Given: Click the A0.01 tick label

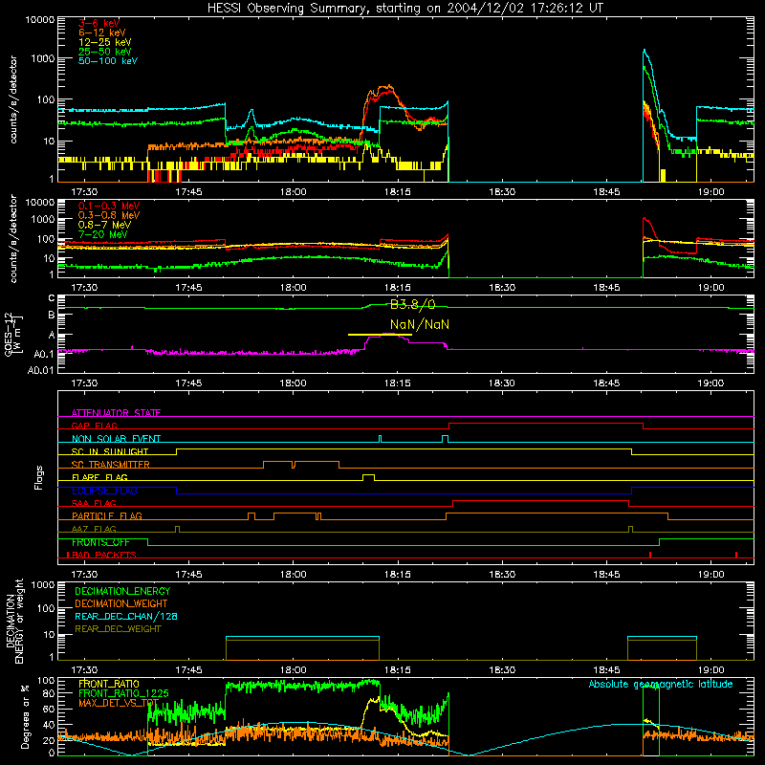Looking at the screenshot, I should (x=40, y=371).
